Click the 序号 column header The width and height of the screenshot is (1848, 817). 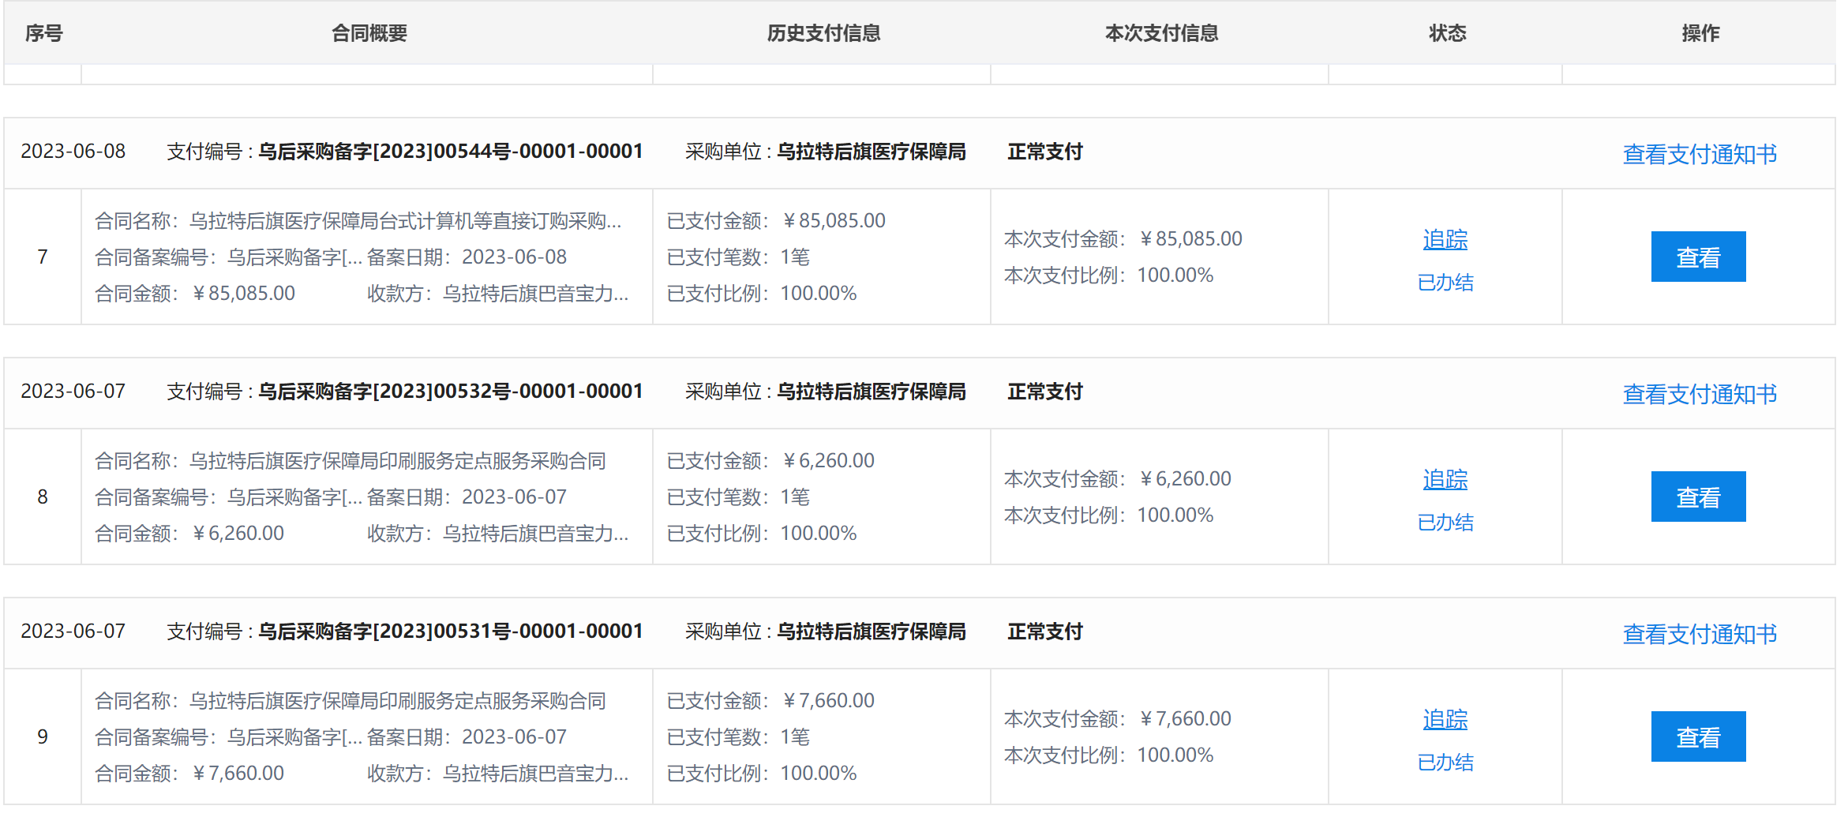44,33
